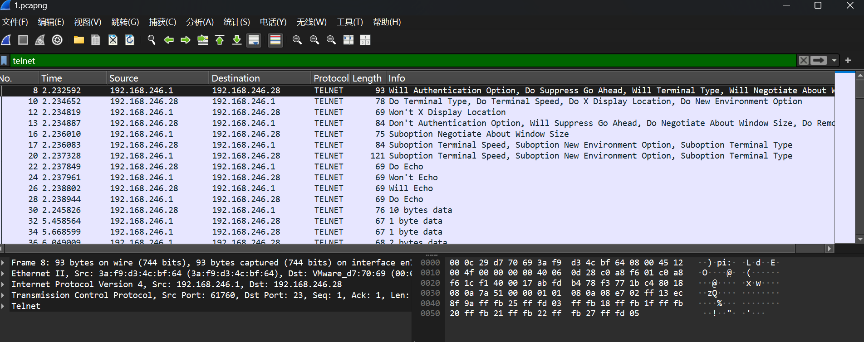This screenshot has width=864, height=342.
Task: Go back to previous packet in history
Action: 169,40
